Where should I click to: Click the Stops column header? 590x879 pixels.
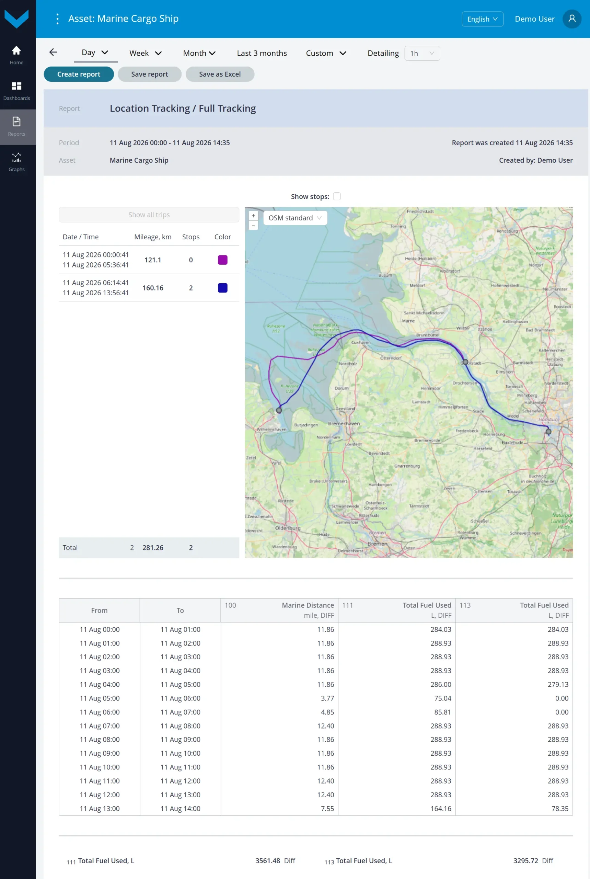(191, 237)
